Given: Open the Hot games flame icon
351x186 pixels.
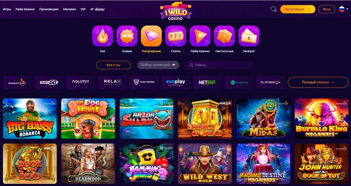Looking at the screenshot, I should [102, 36].
